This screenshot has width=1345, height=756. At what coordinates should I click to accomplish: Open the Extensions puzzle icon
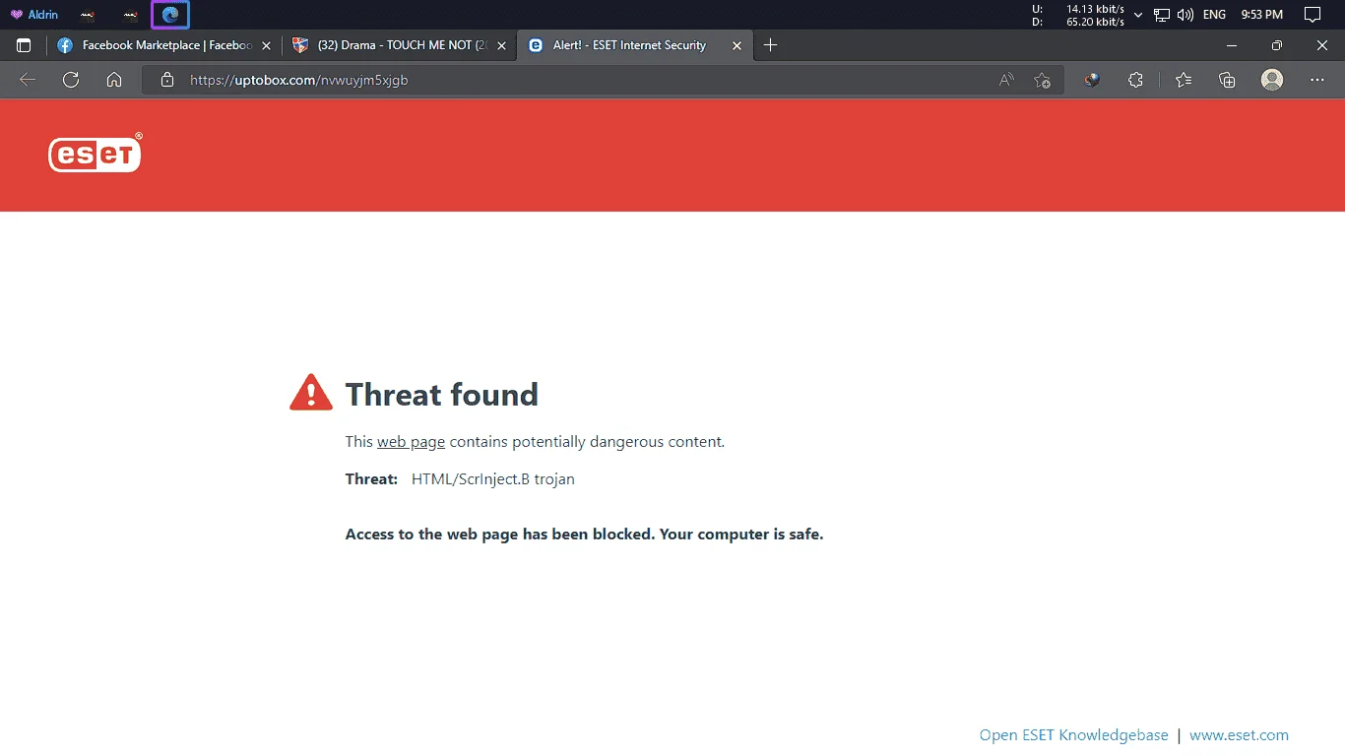click(x=1135, y=80)
